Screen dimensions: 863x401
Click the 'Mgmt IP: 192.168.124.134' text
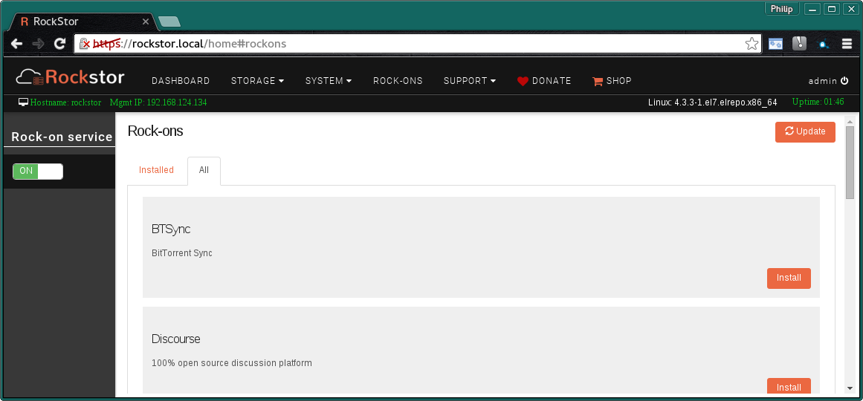158,102
